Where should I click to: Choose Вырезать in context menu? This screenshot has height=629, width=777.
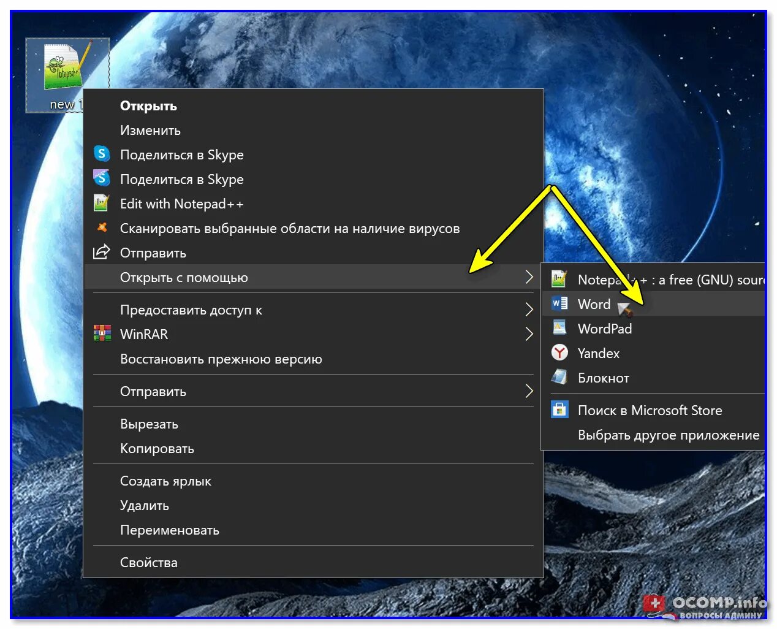[313, 424]
